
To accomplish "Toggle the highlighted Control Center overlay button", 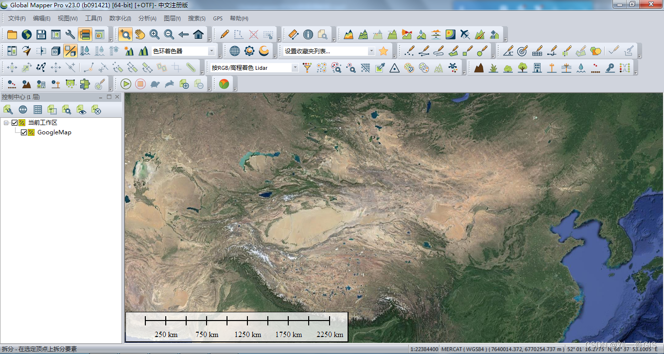I will tap(85, 34).
